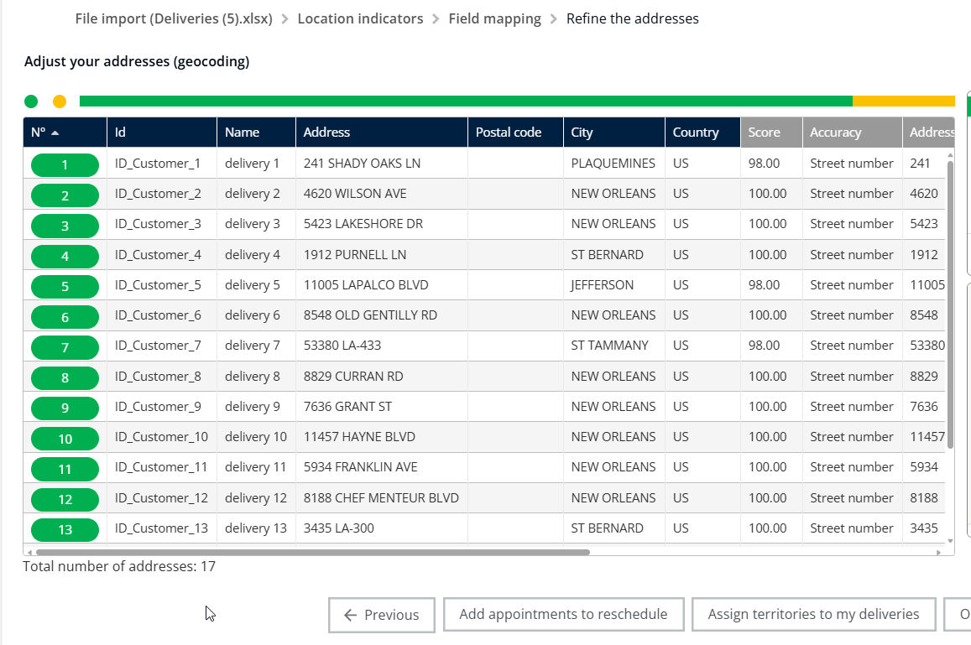The height and width of the screenshot is (645, 971).
Task: Select green badge number 13
Action: coord(65,529)
